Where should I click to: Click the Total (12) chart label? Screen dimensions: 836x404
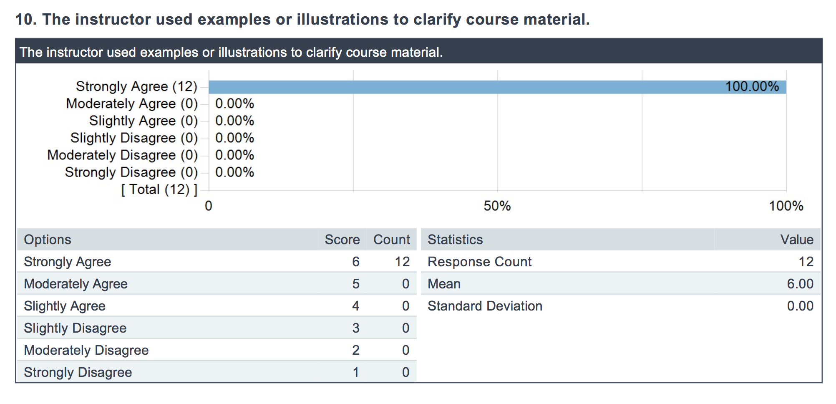tap(159, 189)
